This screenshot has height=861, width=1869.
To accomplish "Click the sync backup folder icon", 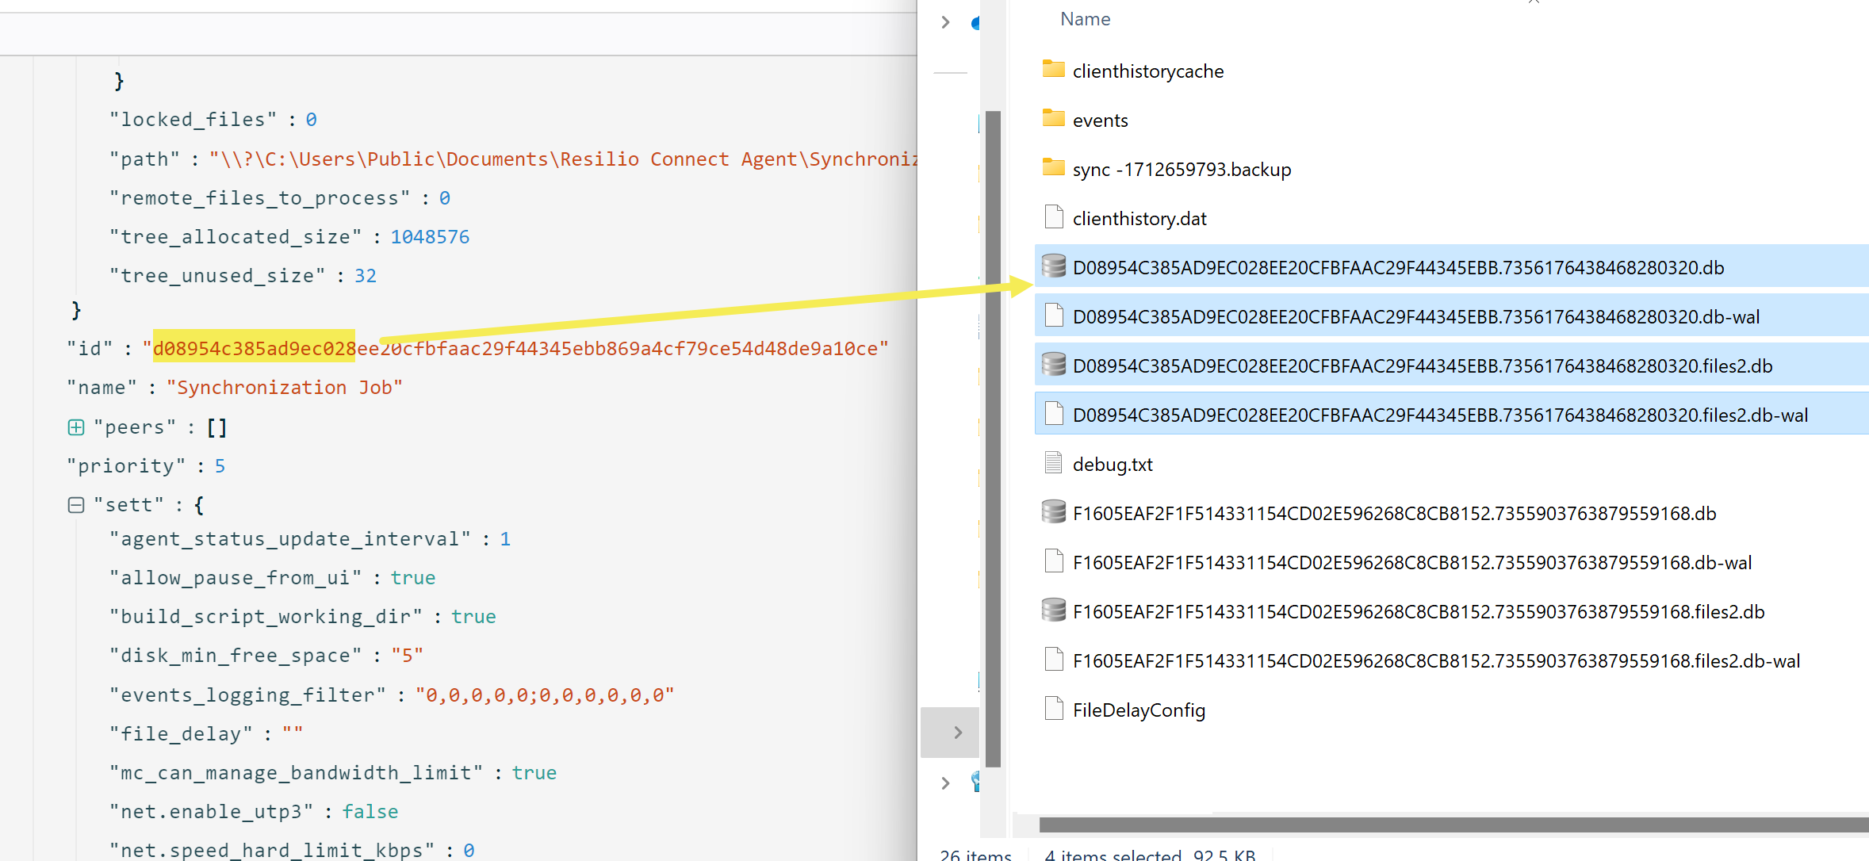I will click(x=1053, y=168).
